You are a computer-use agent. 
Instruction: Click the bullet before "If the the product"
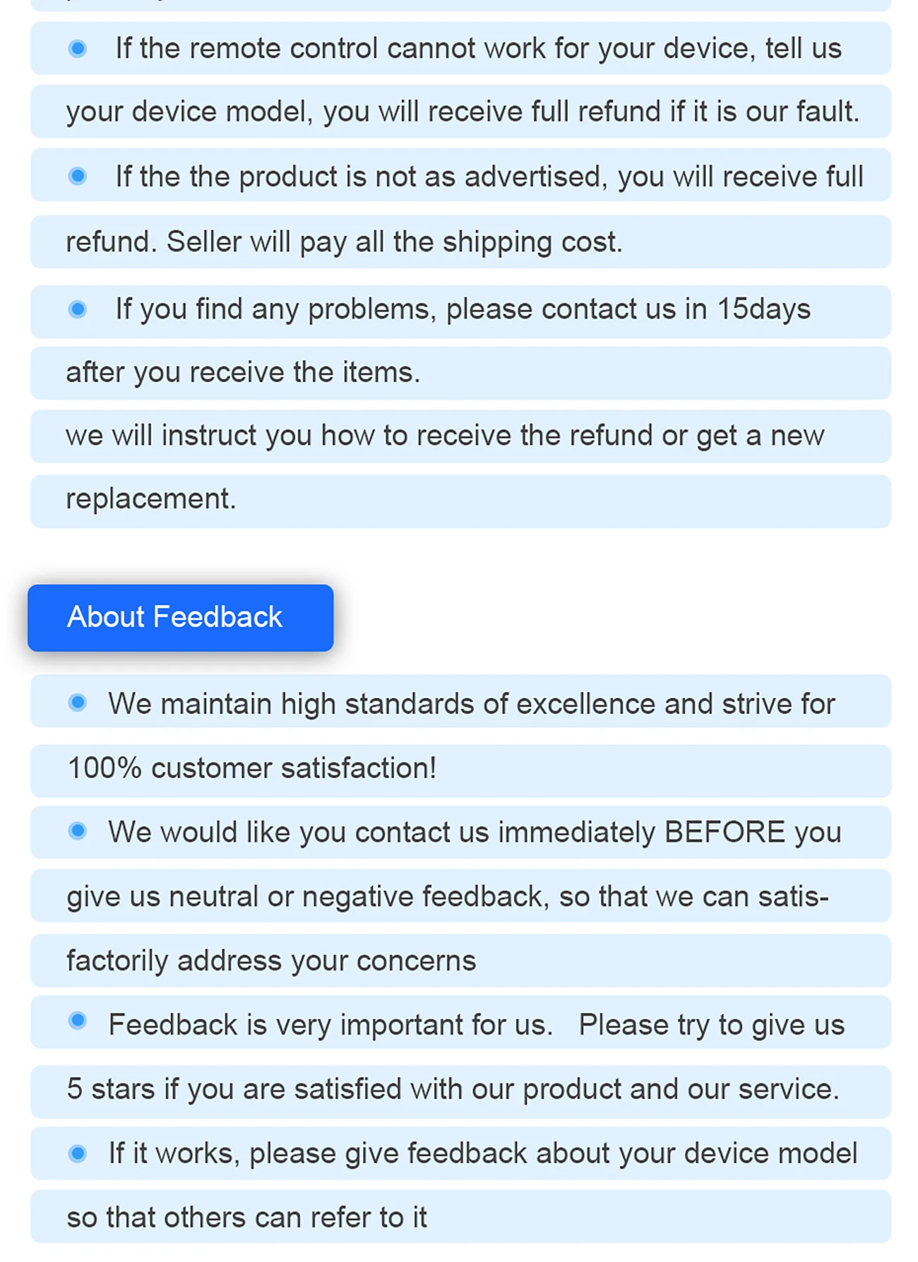pos(78,176)
